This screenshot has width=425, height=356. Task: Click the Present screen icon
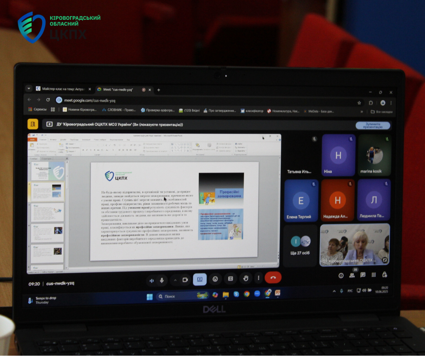tap(200, 279)
